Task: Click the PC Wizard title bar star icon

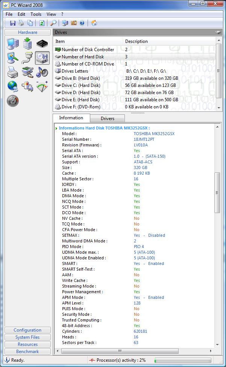Action: (6, 5)
